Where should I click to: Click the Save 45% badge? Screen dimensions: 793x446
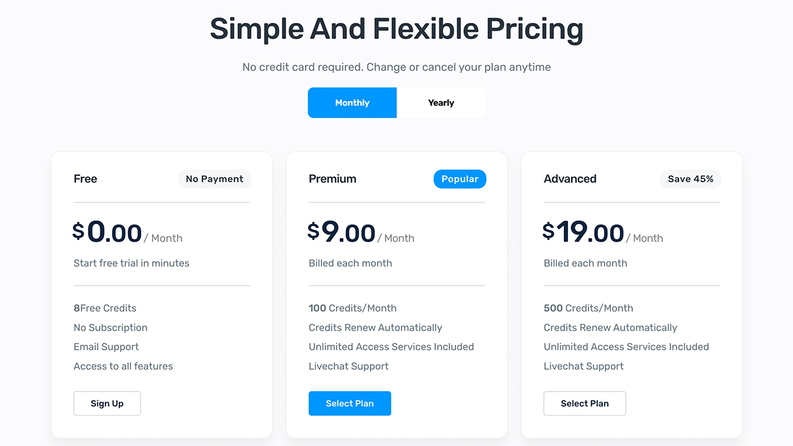(690, 179)
